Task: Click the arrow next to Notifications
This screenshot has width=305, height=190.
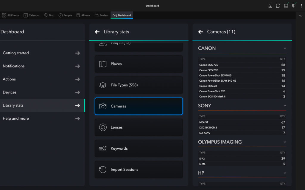Action: (78, 66)
